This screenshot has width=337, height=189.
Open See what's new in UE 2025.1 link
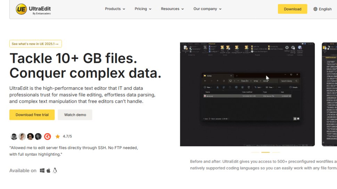(x=35, y=44)
